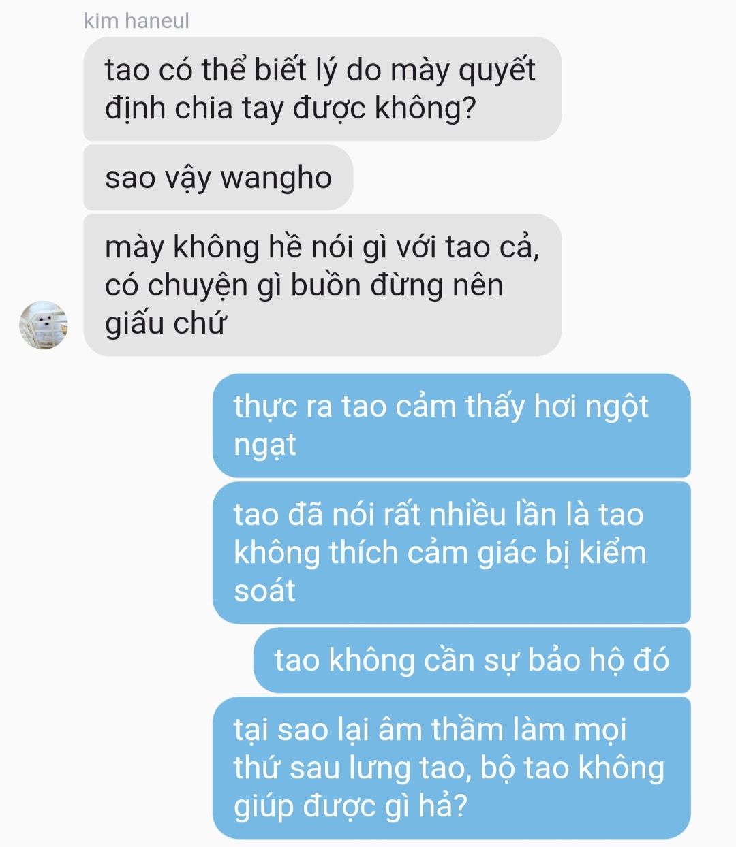
Task: Click the text 'giấu chứ' beside the avatar
Action: tap(164, 323)
